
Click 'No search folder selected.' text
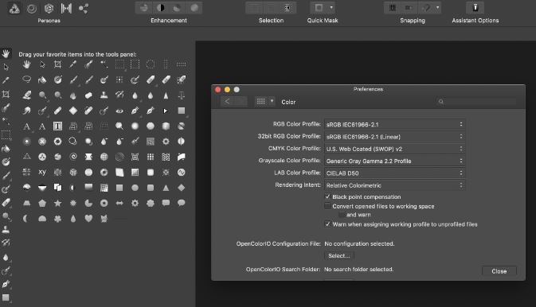(x=359, y=270)
